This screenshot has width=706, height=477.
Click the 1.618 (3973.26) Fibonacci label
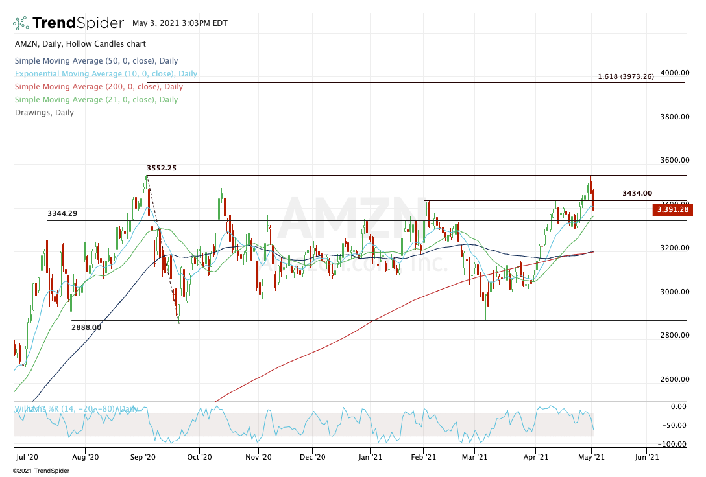pos(626,76)
